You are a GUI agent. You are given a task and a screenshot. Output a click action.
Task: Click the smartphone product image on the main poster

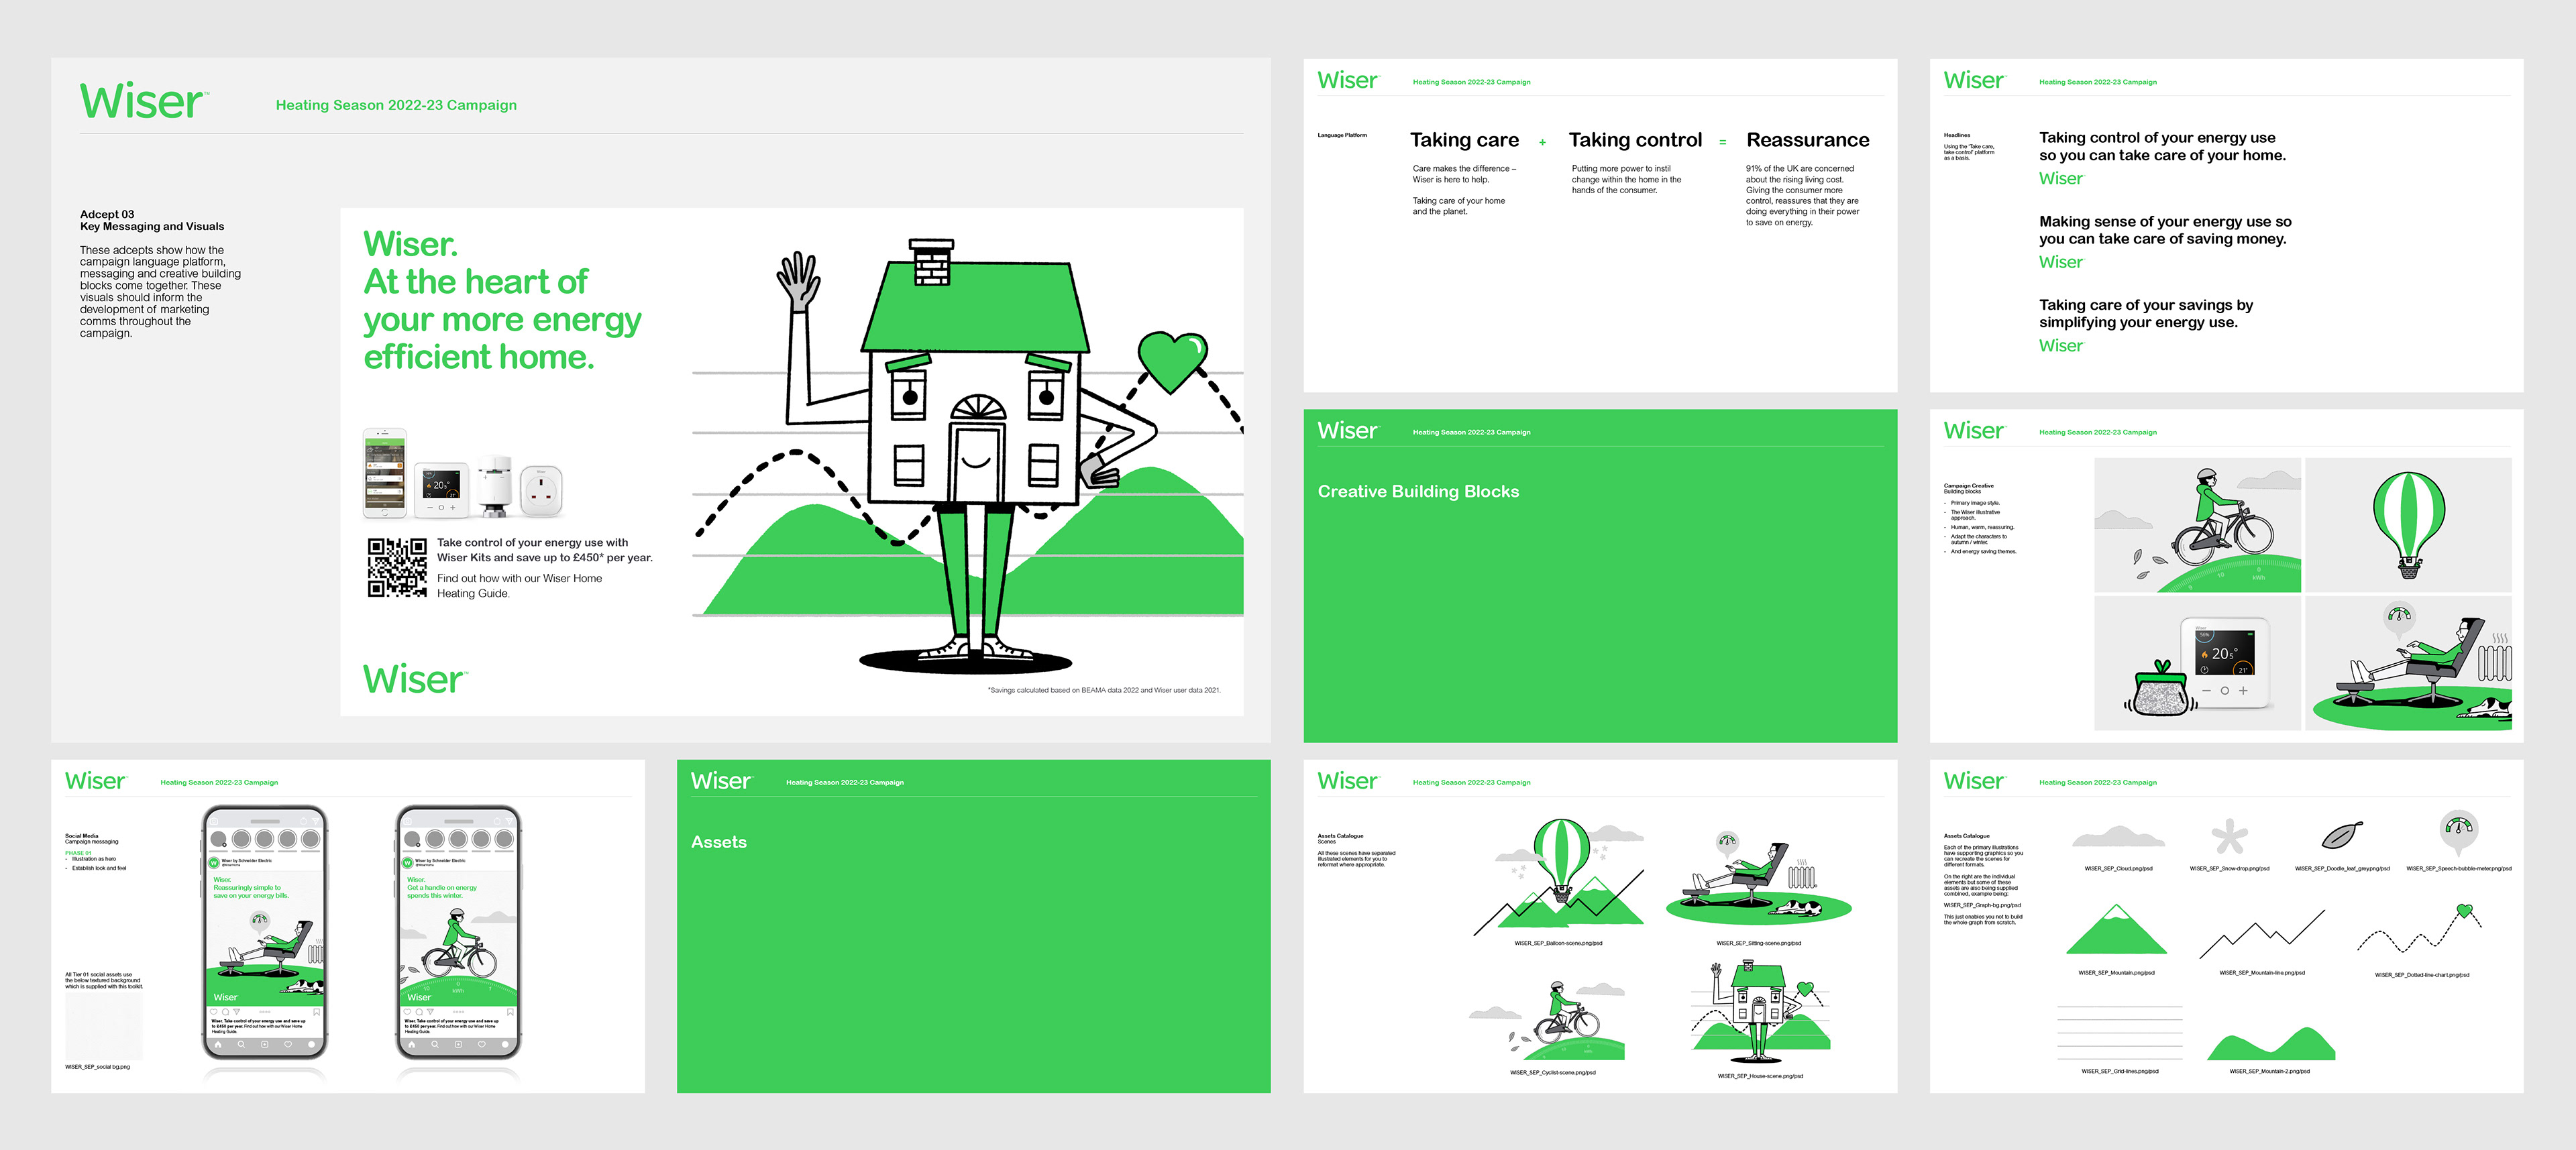tap(384, 474)
